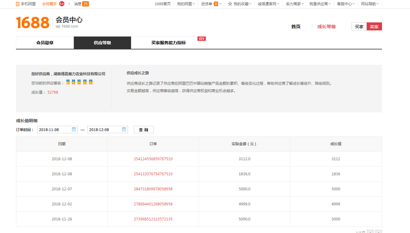Expand the 我是供应商 dropdown
The width and height of the screenshot is (410, 233).
pyautogui.click(x=330, y=4)
